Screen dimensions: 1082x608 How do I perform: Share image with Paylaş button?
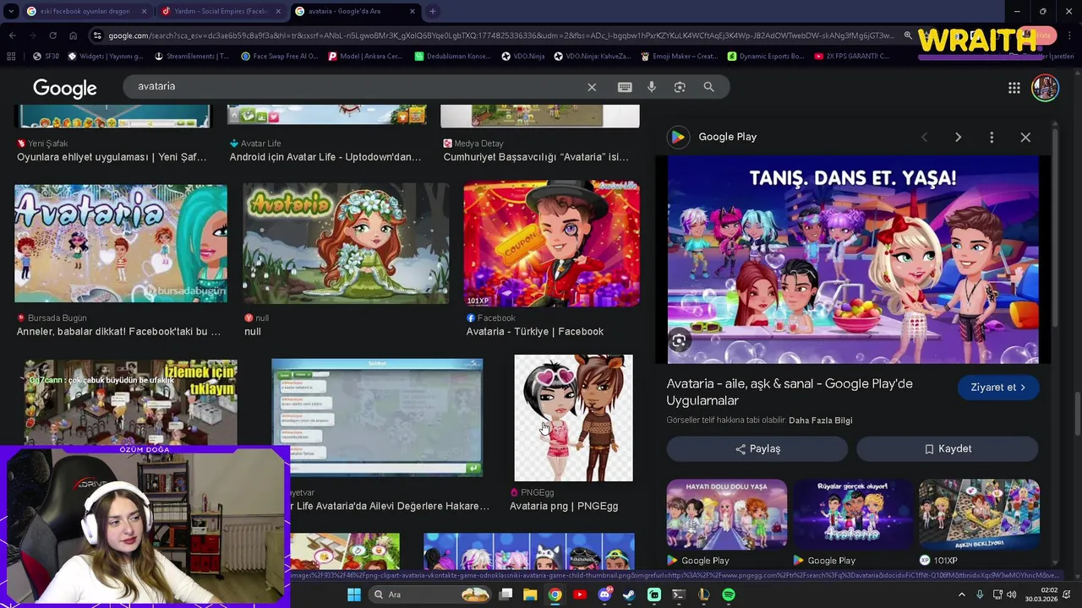(x=757, y=449)
